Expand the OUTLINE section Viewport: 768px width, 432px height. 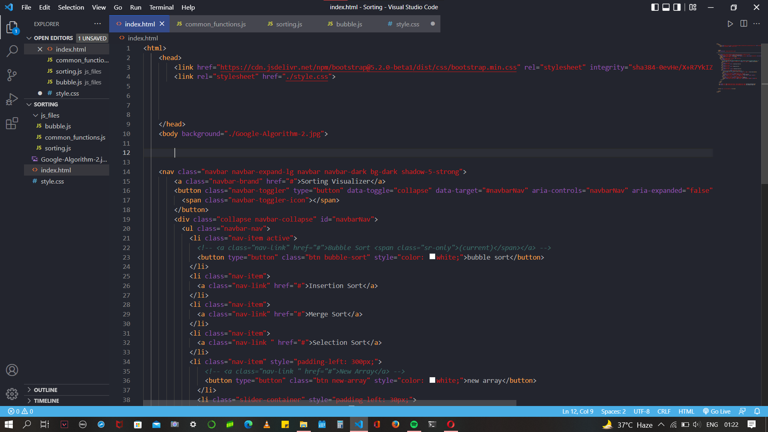pyautogui.click(x=29, y=390)
